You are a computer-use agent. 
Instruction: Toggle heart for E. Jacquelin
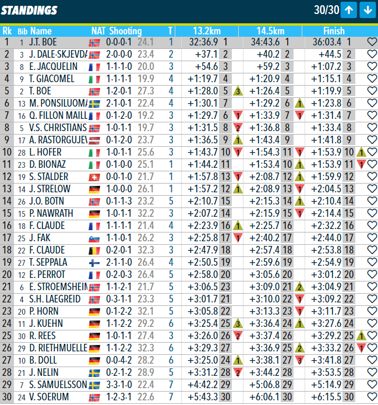(372, 66)
